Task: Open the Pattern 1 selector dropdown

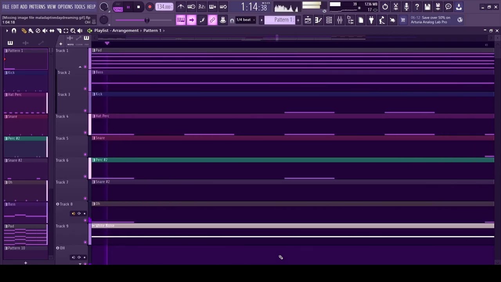Action: click(281, 20)
